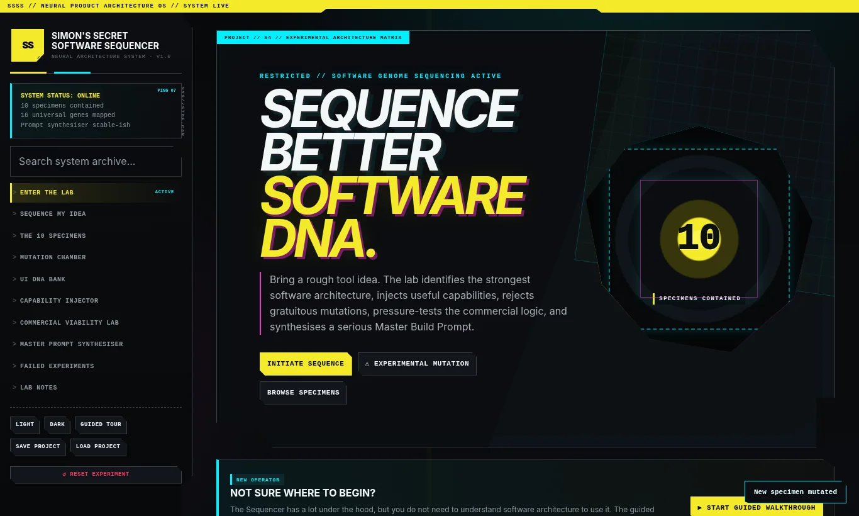Open Commercial Viability Lab
This screenshot has height=516, width=859.
pyautogui.click(x=96, y=323)
